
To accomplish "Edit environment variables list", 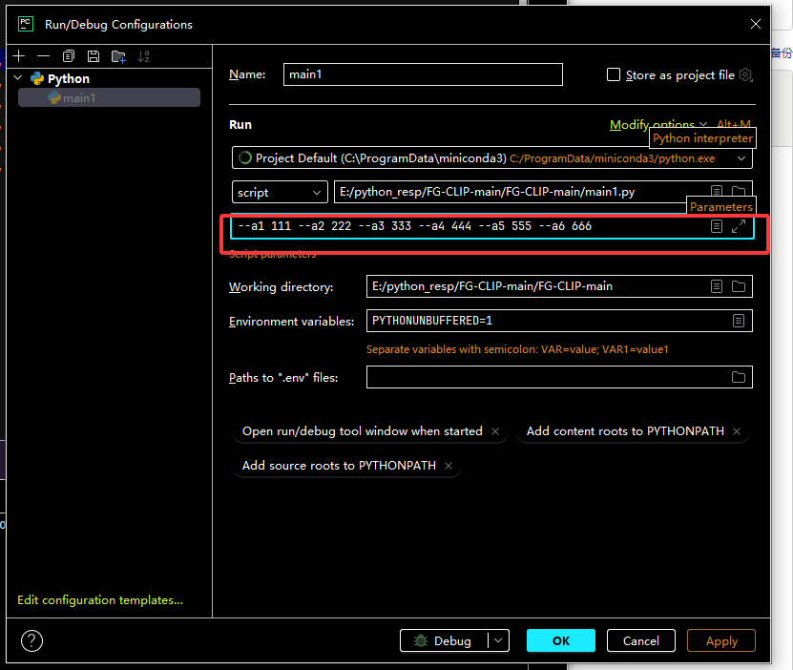I will tap(739, 321).
